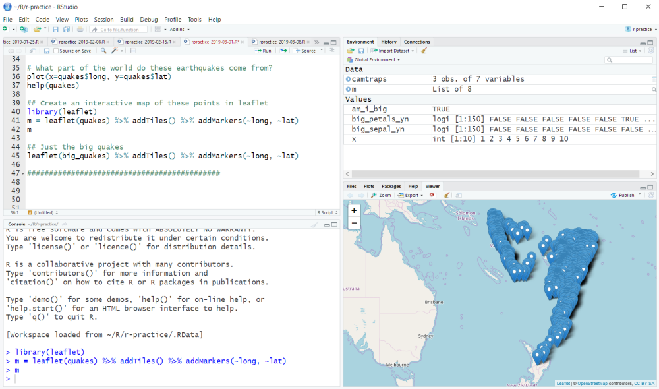
Task: Open the R Script file type selector
Action: 328,213
